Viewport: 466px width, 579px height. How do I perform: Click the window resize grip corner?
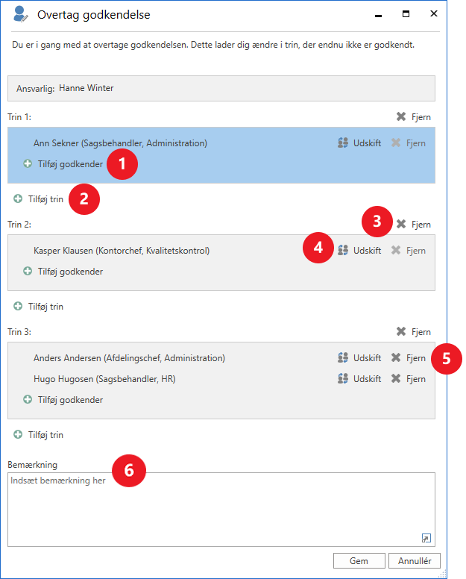442,574
